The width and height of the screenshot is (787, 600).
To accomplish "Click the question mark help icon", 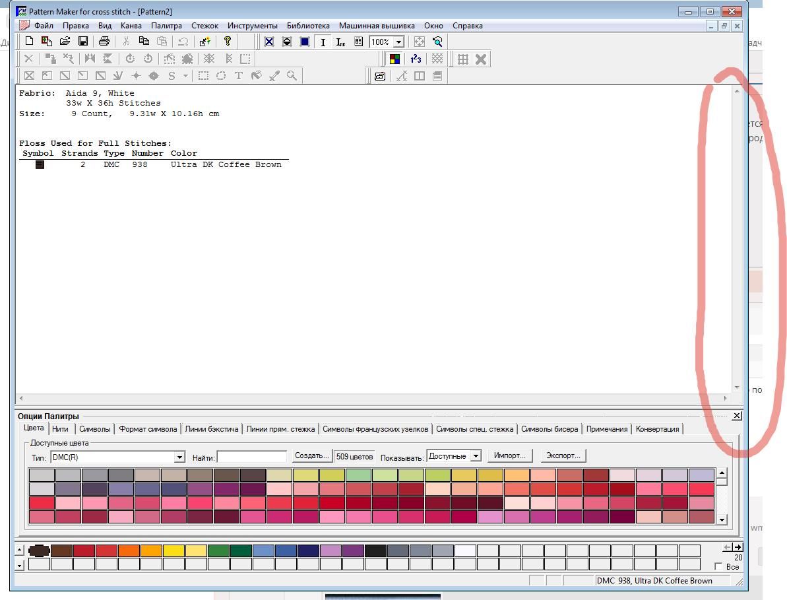I will 228,42.
